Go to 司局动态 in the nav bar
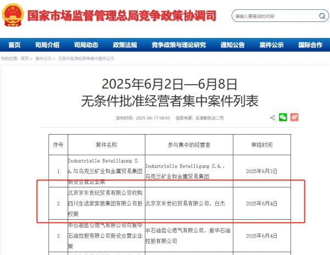Image resolution: width=330 pixels, height=255 pixels. [86, 45]
